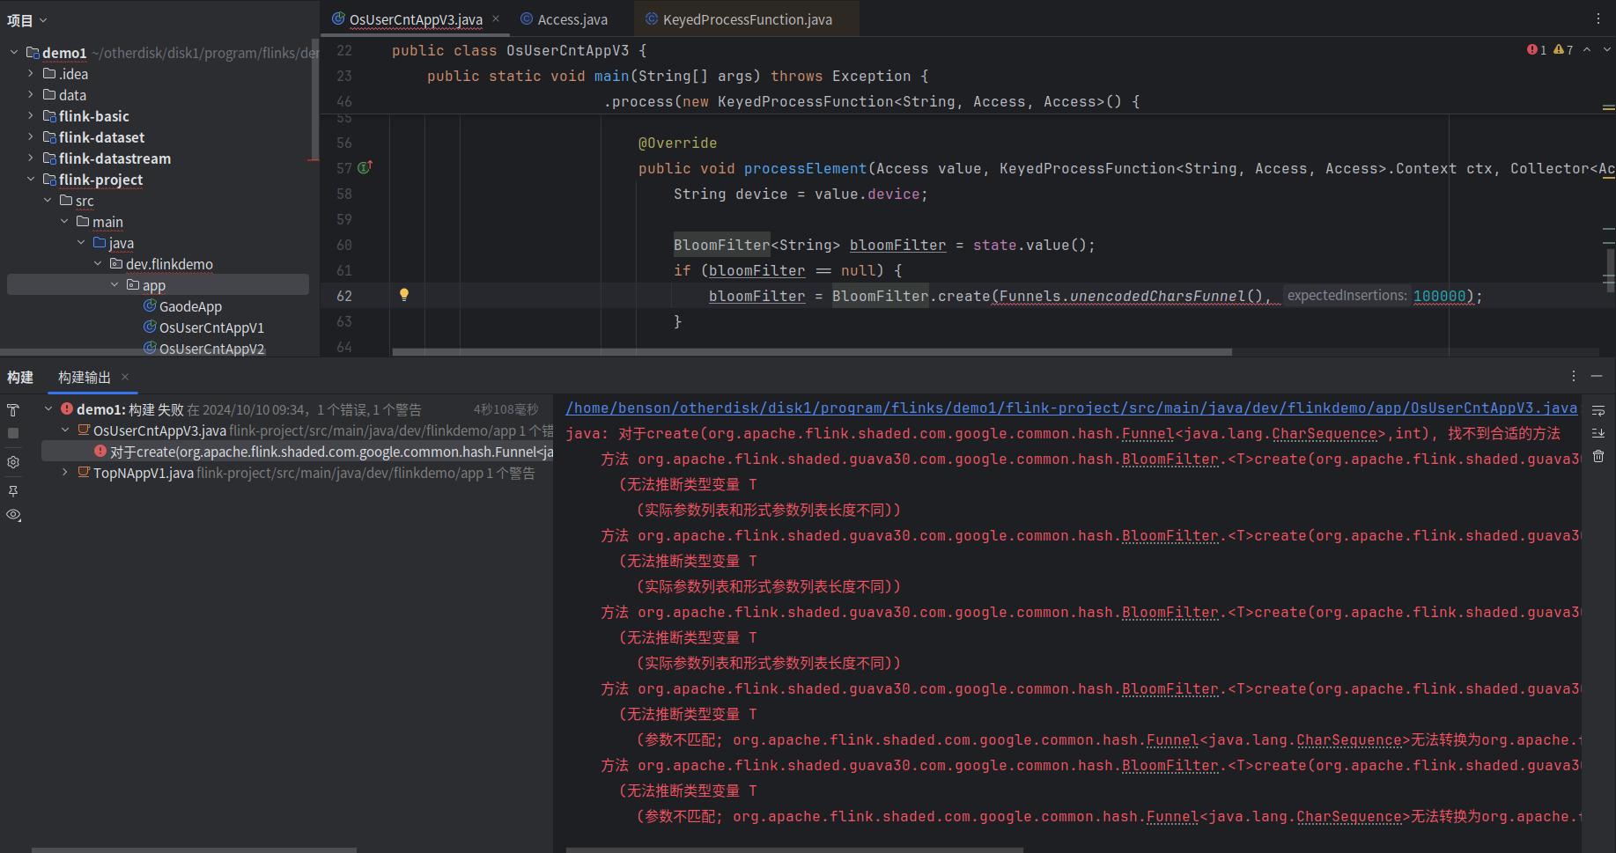The height and width of the screenshot is (853, 1616).
Task: Select the 构建输出 tab
Action: (85, 377)
